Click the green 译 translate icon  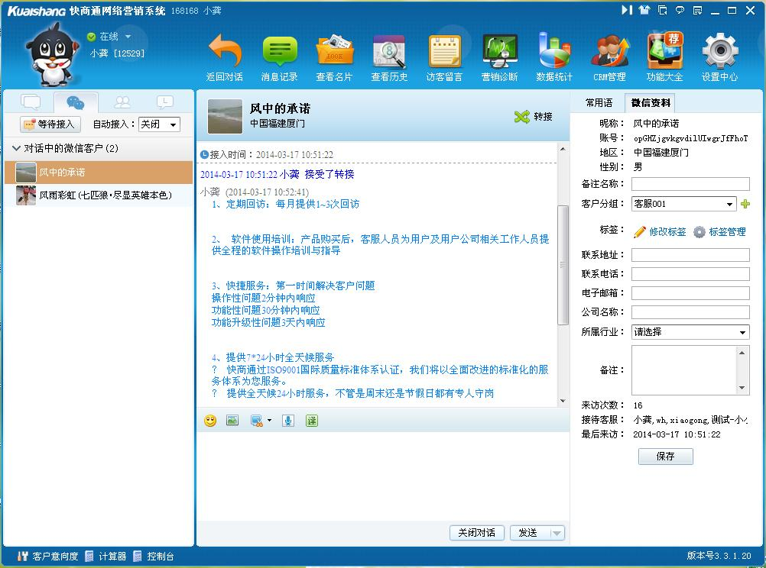(312, 420)
